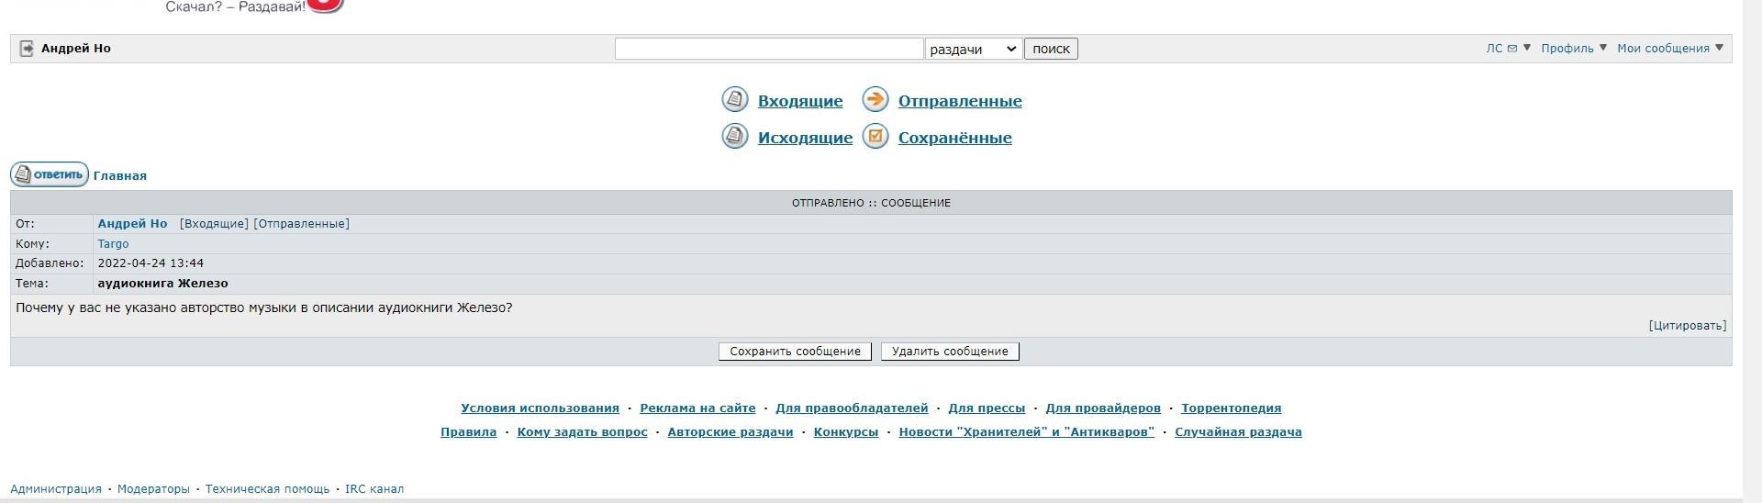Open the раздачи search scope dropdown
Viewport: 1762px width, 503px height.
point(974,49)
